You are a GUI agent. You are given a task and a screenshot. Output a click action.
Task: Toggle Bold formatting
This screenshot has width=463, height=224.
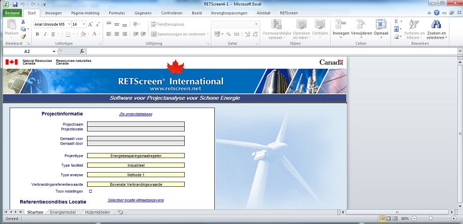pyautogui.click(x=37, y=34)
